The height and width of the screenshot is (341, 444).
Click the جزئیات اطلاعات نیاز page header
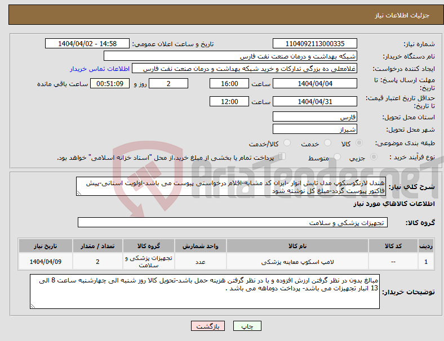click(x=402, y=15)
